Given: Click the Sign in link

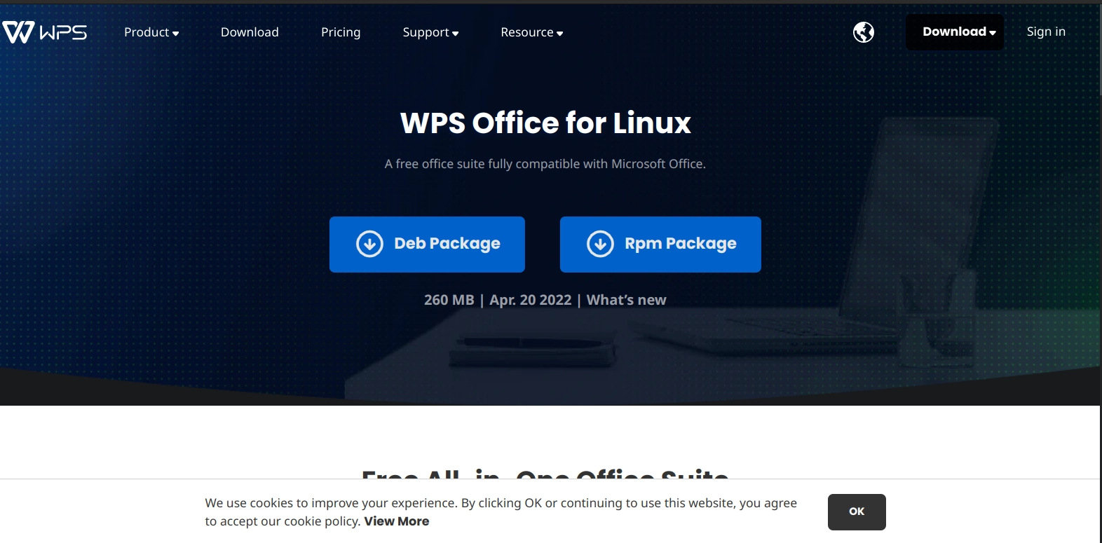Looking at the screenshot, I should 1046,32.
